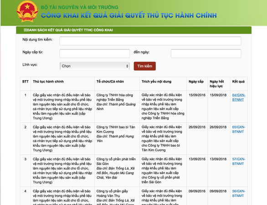This screenshot has height=205, width=267.
Task: Click the Kết quả column header
Action: (238, 82)
